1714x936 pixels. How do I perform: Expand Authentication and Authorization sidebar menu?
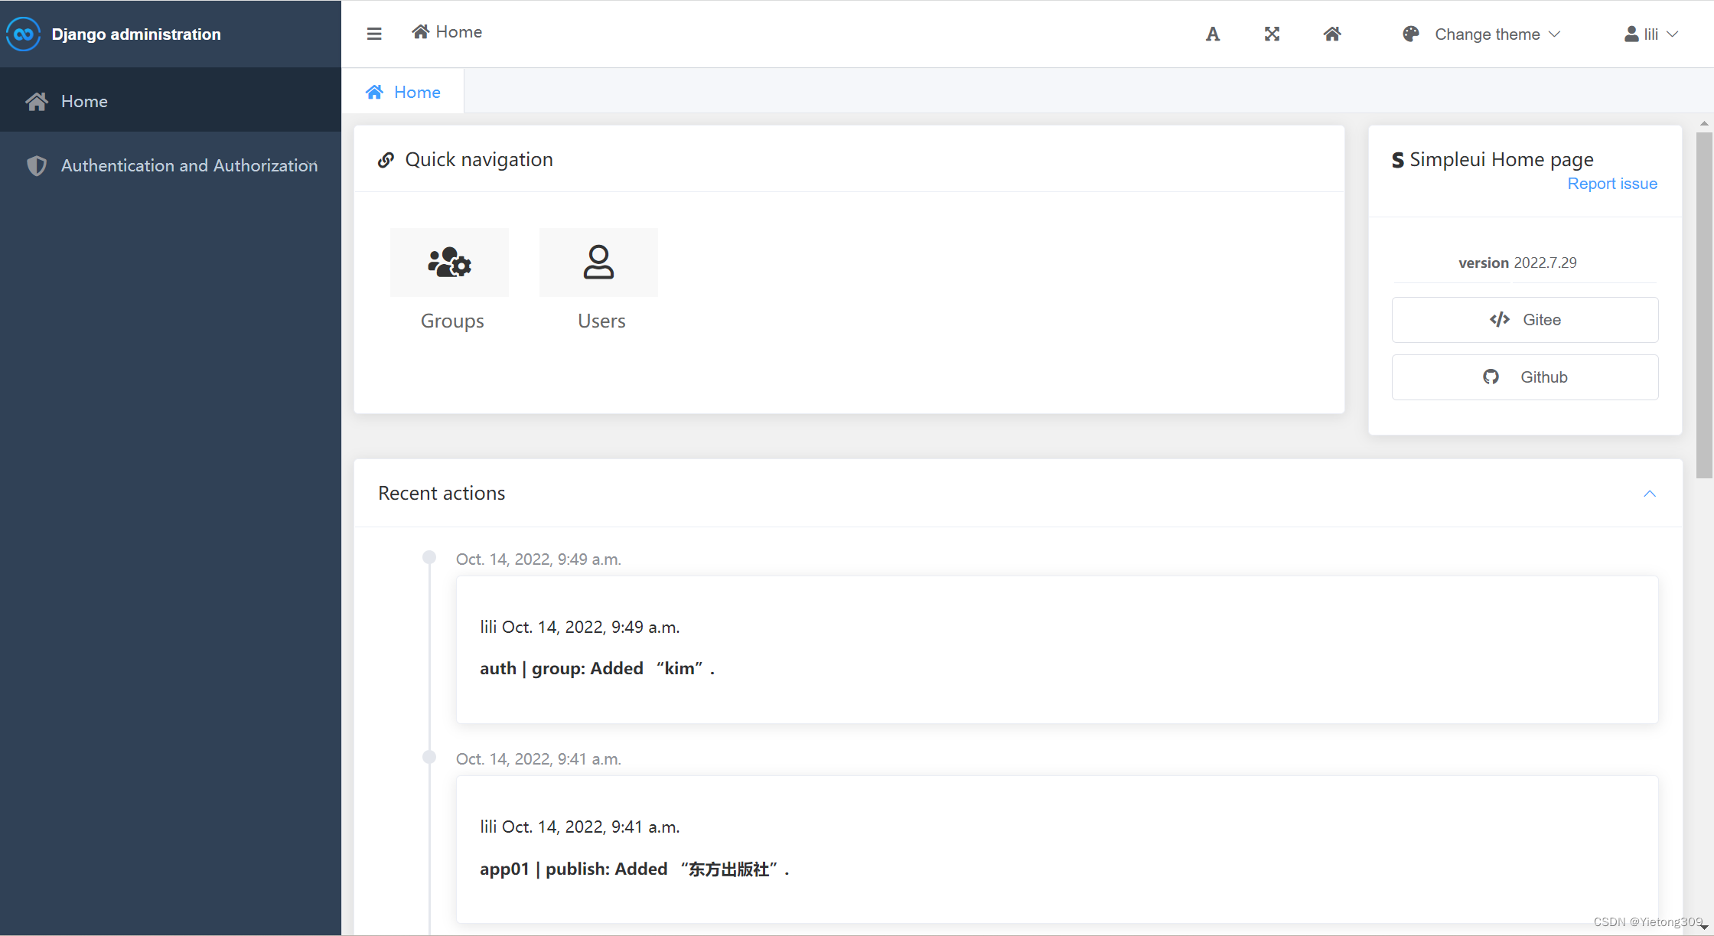[188, 165]
